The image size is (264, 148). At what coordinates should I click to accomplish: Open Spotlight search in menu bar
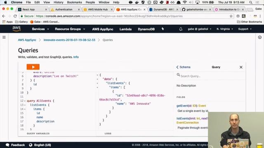tap(251, 2)
